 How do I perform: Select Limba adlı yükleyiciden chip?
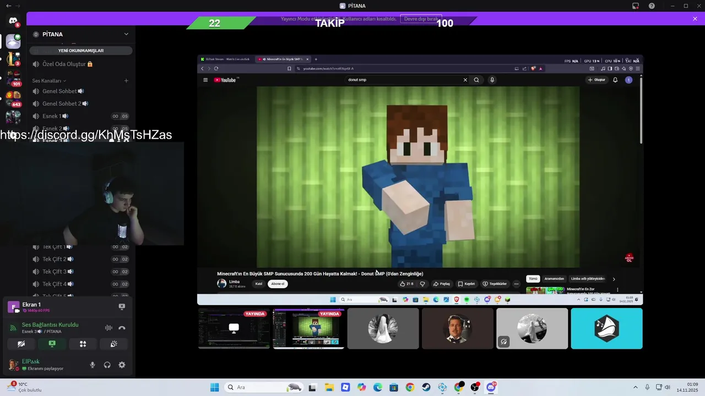coord(588,279)
